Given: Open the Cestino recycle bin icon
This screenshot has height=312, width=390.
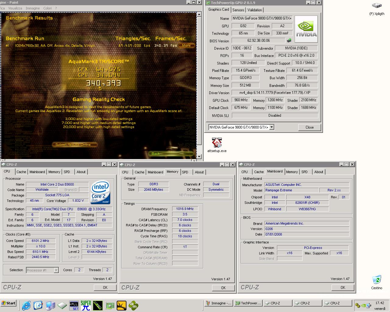Looking at the screenshot, I should (x=377, y=280).
